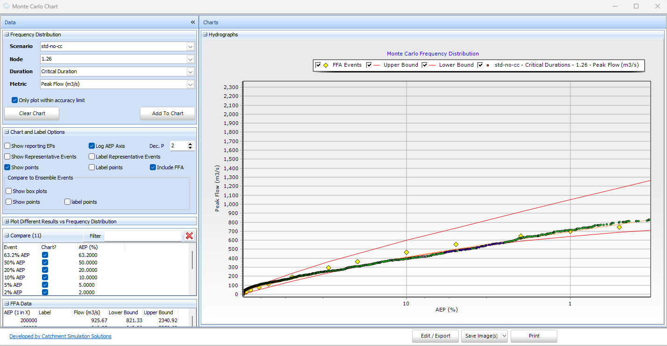Uncheck the 50% AEP chart checkbox
667x346 pixels.
(x=45, y=263)
